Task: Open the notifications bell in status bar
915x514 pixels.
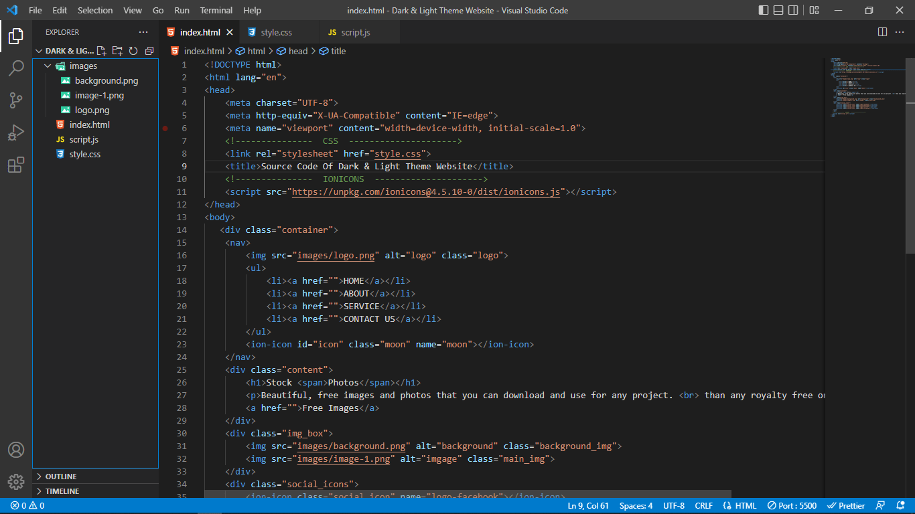Action: coord(899,506)
